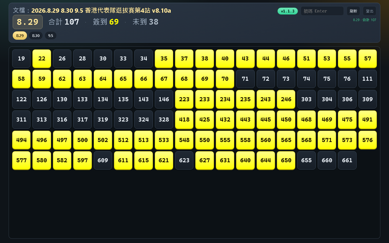This screenshot has height=243, width=389.
Task: Toggle check-in for number 22
Action: point(42,59)
